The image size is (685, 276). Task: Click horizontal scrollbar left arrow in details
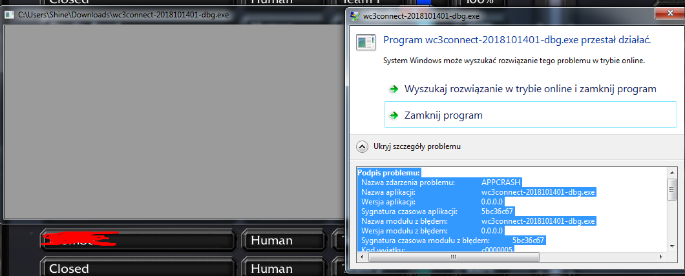click(x=363, y=257)
